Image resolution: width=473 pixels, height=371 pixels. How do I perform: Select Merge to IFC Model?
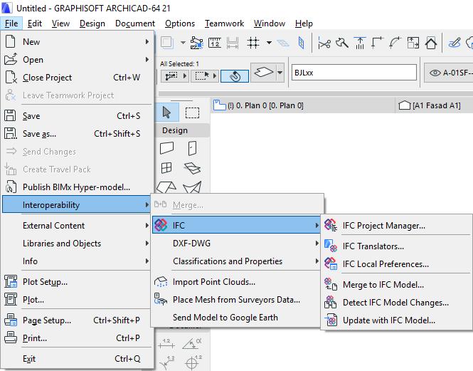(x=396, y=285)
